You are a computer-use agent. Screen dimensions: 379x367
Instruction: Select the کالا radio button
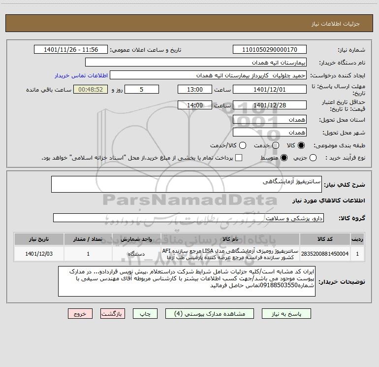[301, 145]
